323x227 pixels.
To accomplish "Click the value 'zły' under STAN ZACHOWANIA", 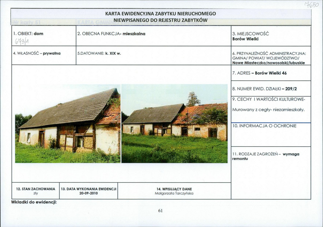I will pyautogui.click(x=36, y=193).
